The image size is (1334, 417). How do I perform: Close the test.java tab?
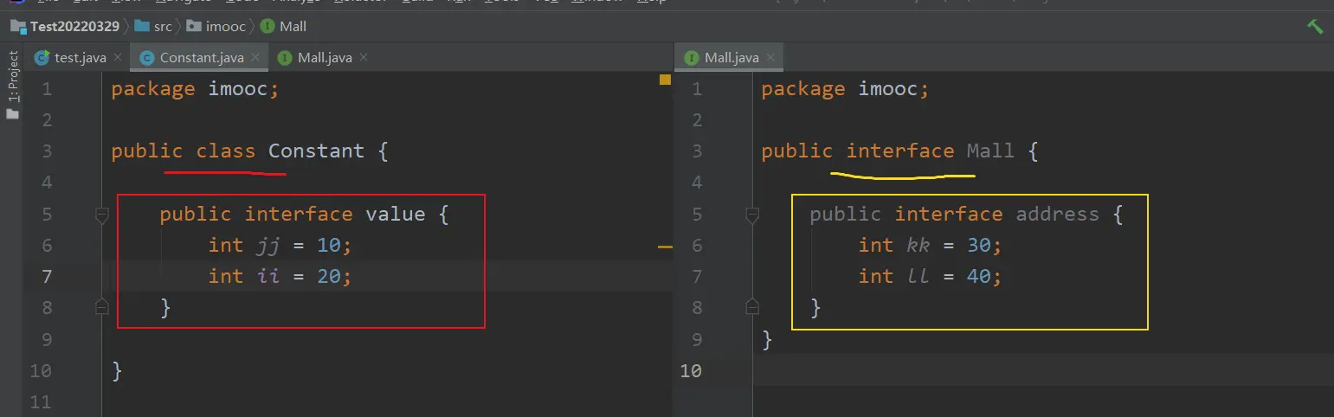[x=119, y=58]
